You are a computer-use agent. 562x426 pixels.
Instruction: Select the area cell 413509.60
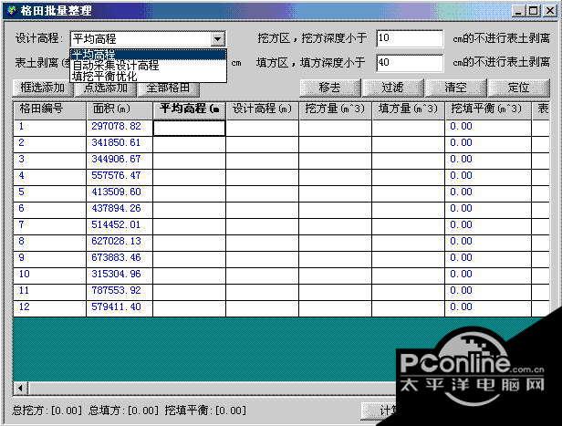tap(120, 193)
